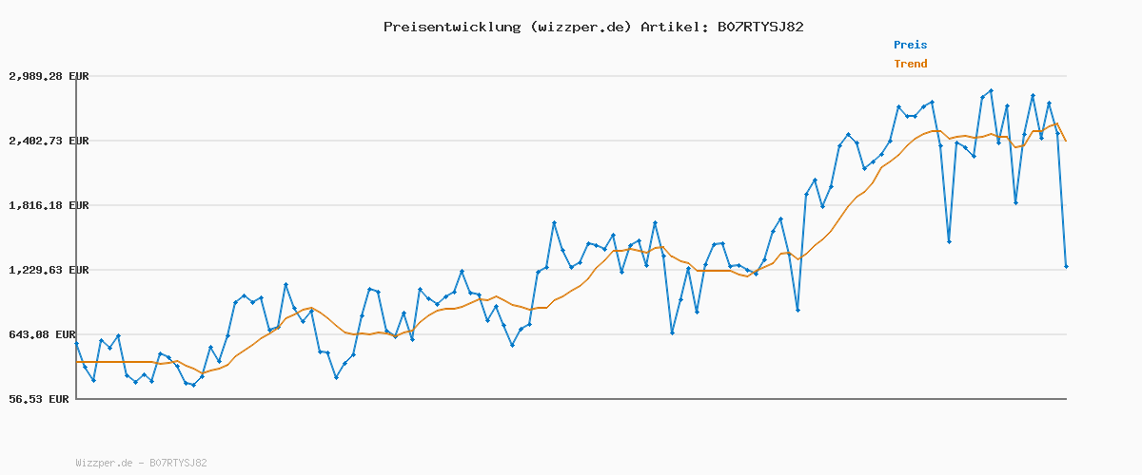The image size is (1142, 475).
Task: Click the 1,816.18 EUR axis label
Action: 48,205
